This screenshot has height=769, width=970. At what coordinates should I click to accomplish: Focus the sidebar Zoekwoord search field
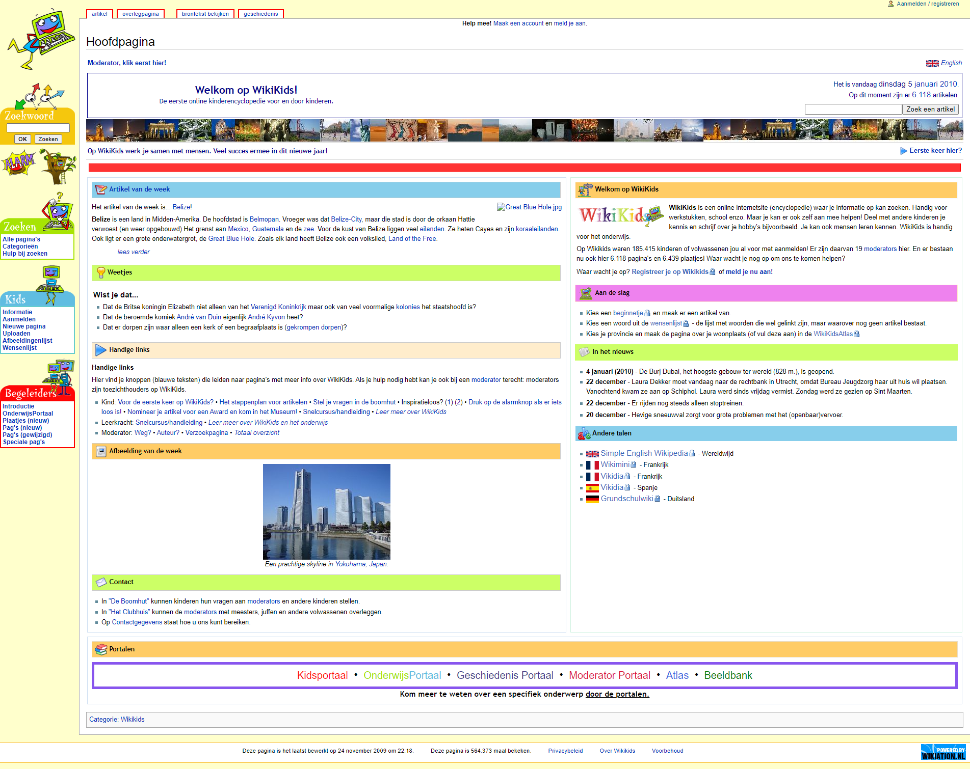coord(38,128)
